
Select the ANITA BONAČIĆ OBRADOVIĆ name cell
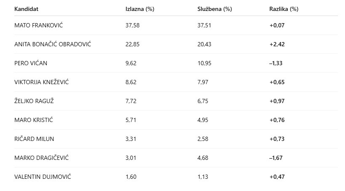[53, 44]
